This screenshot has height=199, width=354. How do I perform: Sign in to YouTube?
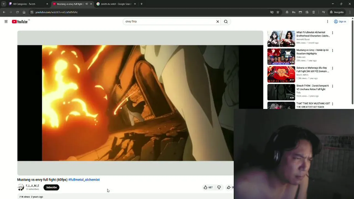point(340,22)
